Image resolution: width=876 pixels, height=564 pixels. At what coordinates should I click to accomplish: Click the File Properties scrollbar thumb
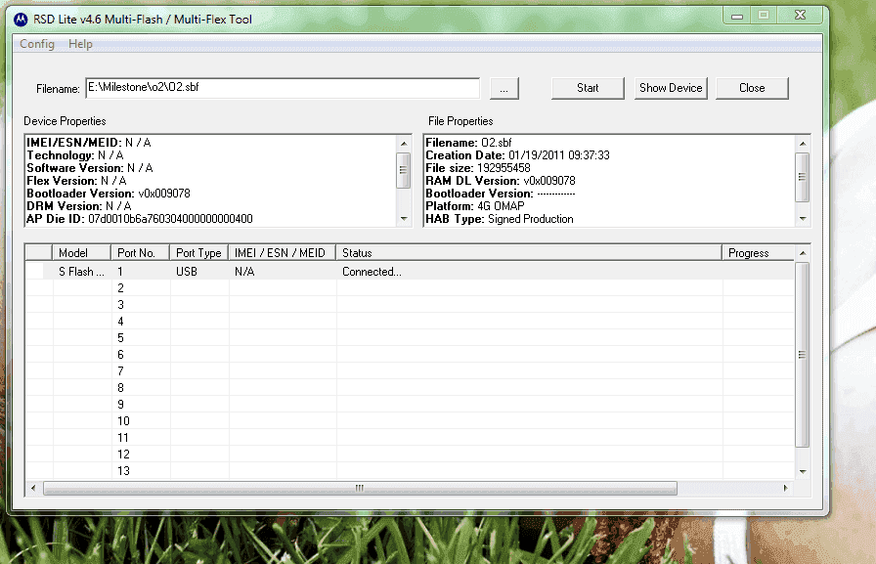(803, 177)
